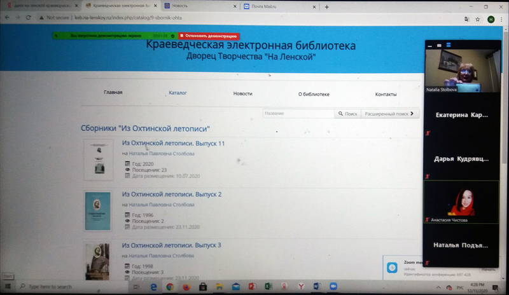Show hidden system tray icons

(x=438, y=287)
